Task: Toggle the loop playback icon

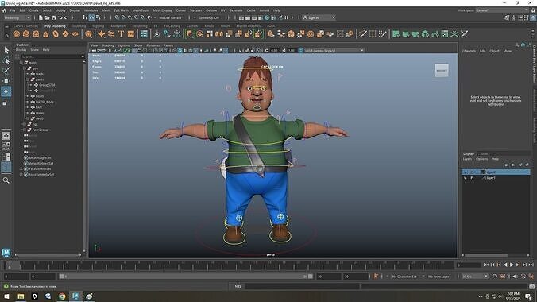Action: pos(495,277)
